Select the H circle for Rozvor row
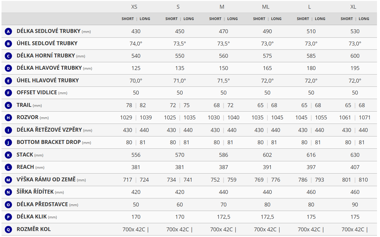The image size is (380, 237). (x=8, y=118)
